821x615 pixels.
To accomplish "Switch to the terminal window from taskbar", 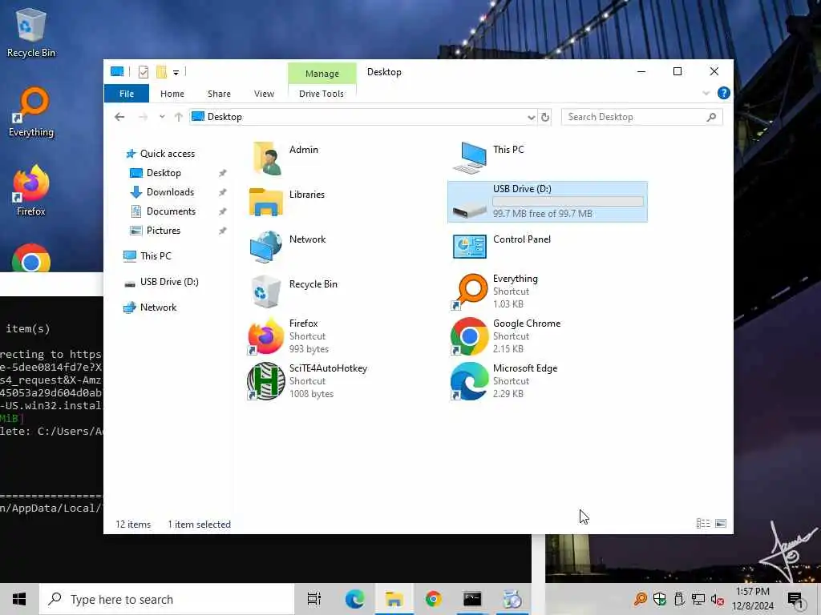I will point(472,599).
